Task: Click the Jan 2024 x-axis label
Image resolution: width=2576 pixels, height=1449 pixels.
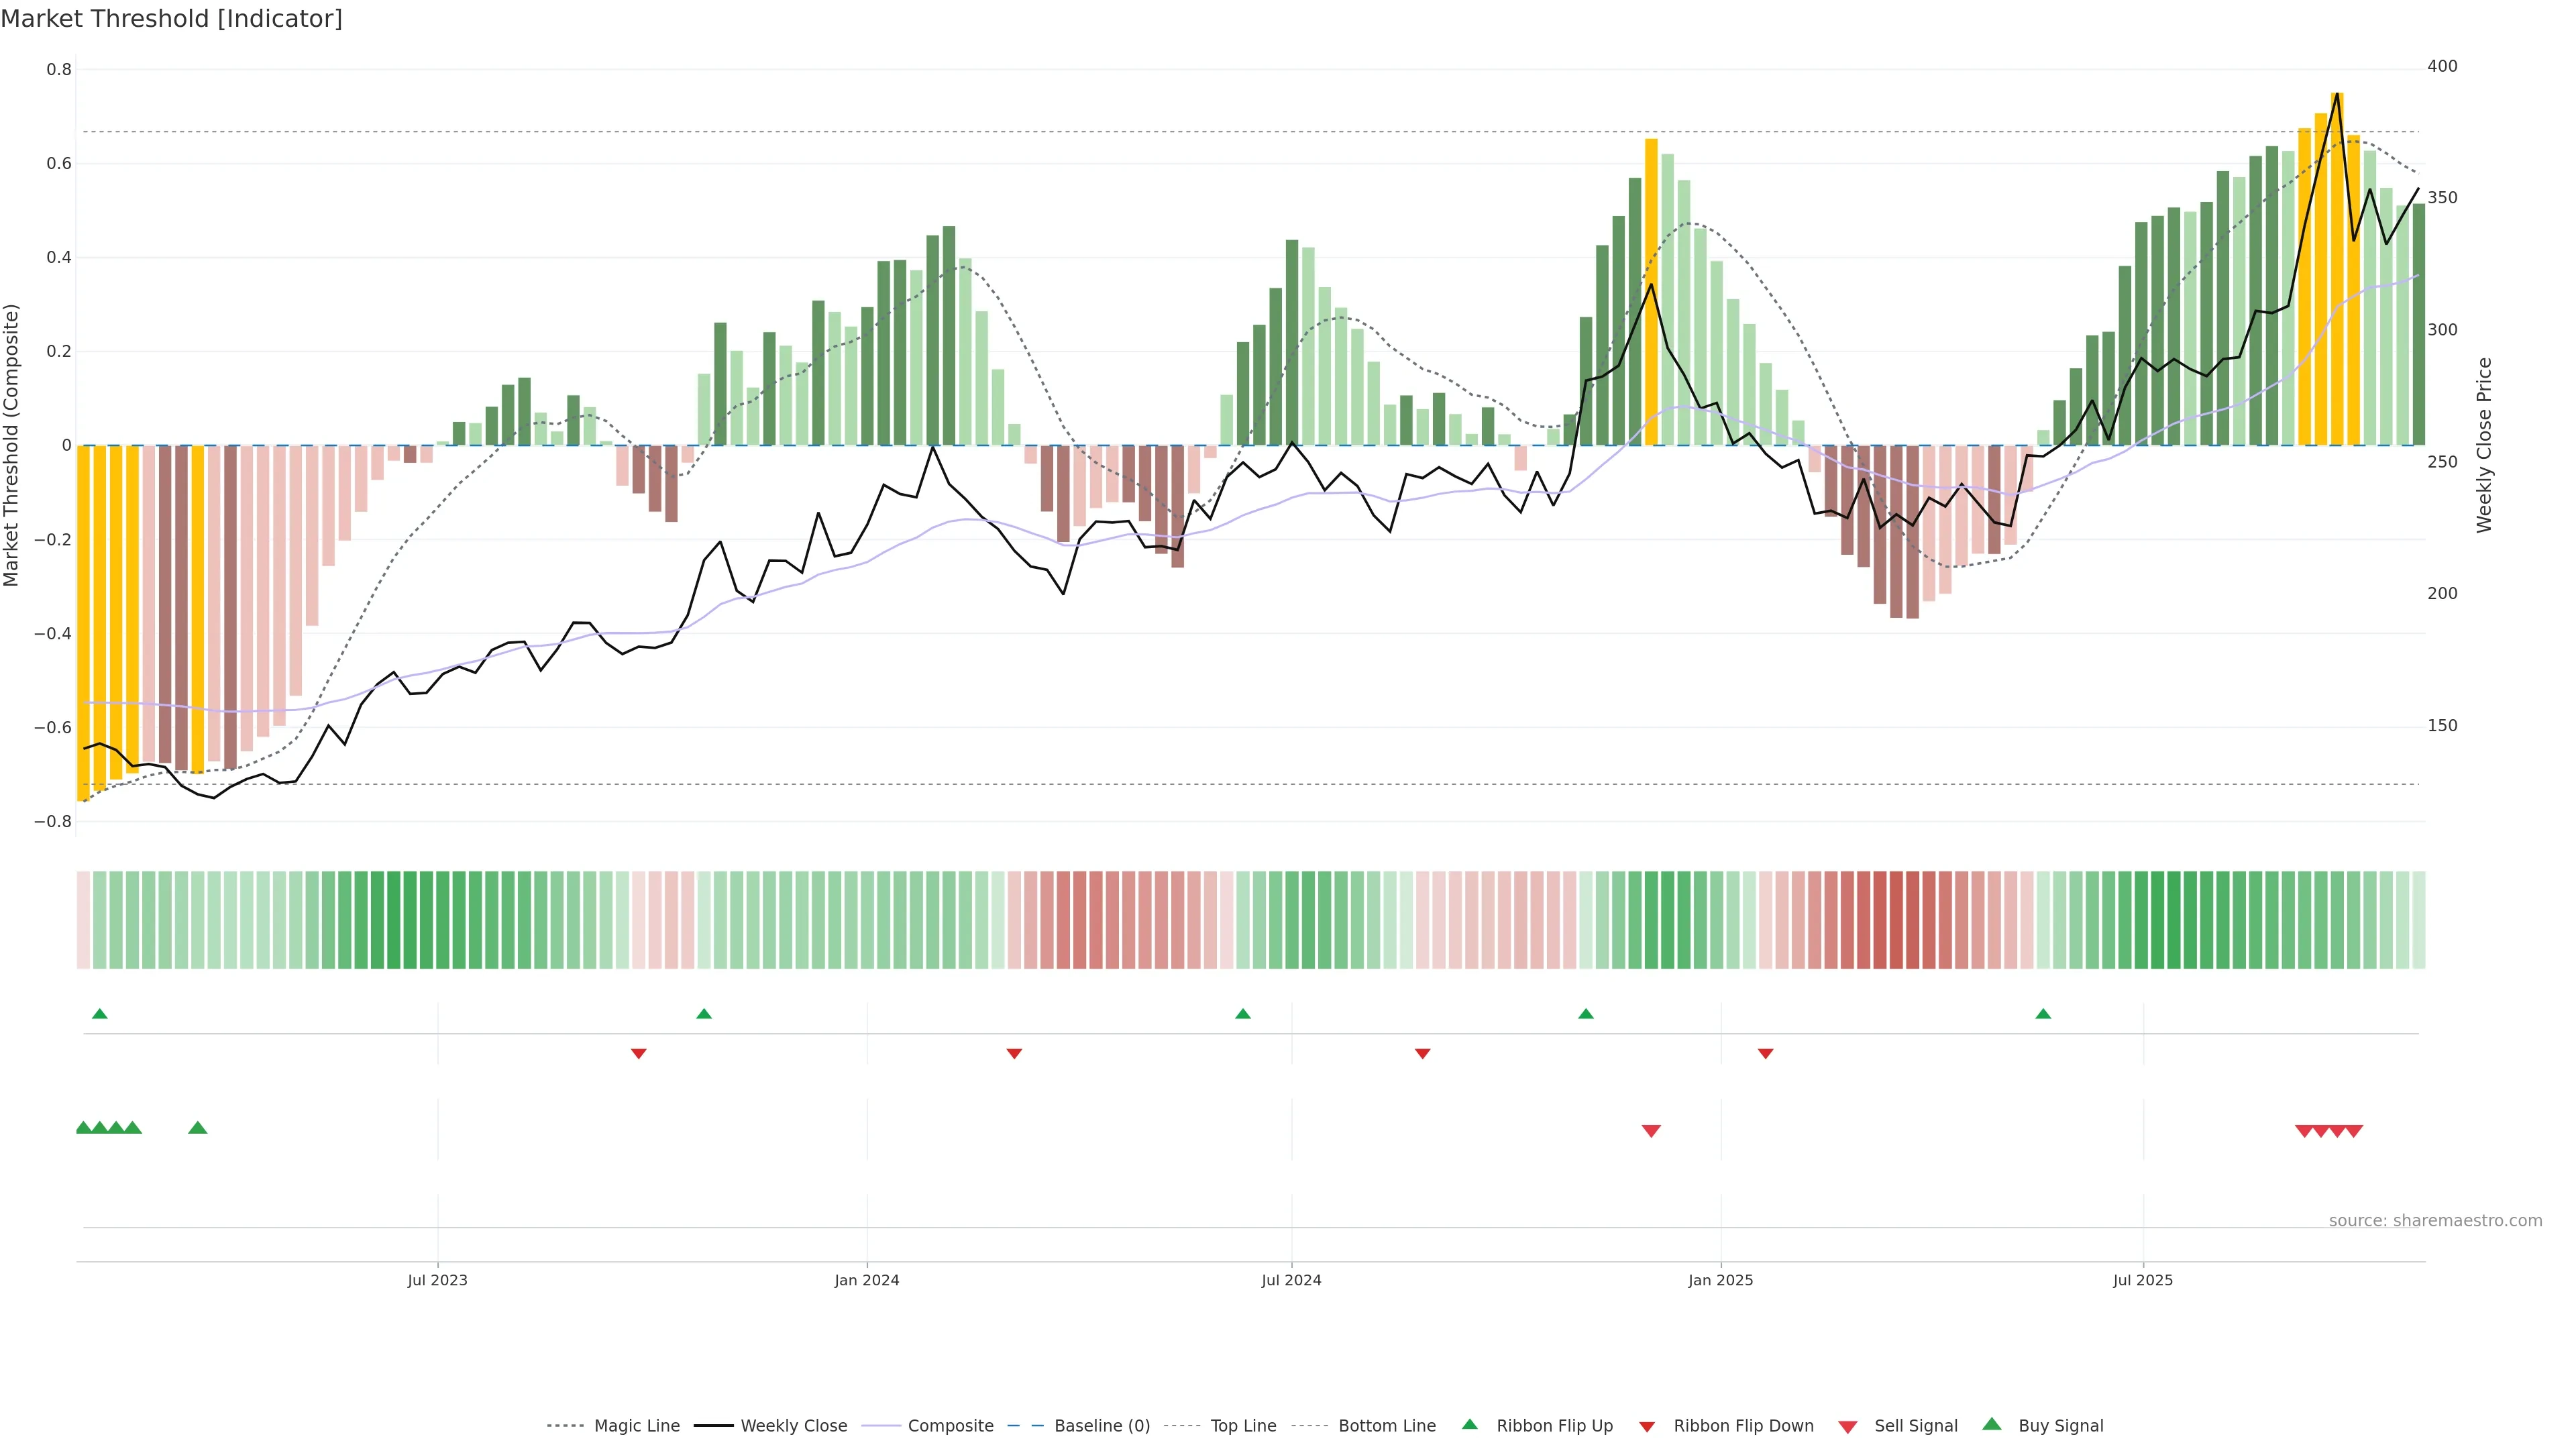Action: pyautogui.click(x=867, y=1280)
